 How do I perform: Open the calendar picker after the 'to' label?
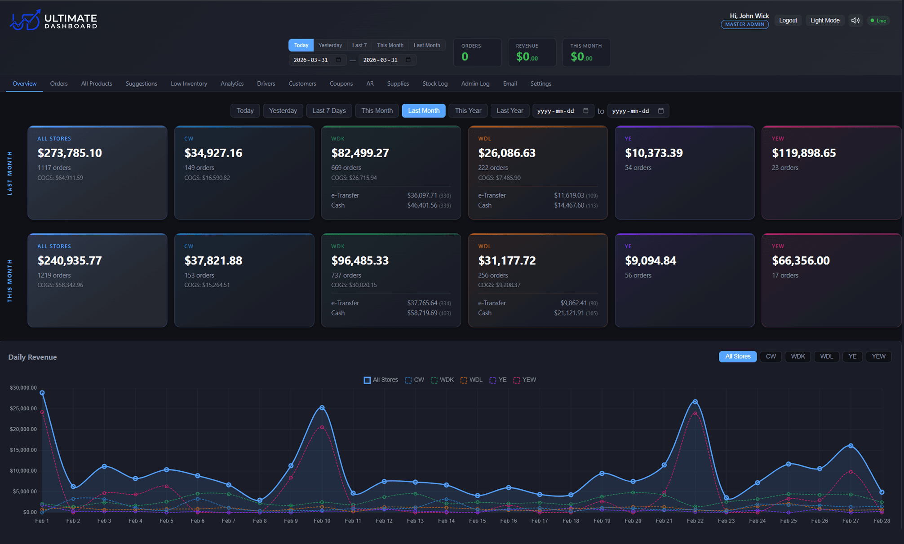(660, 111)
